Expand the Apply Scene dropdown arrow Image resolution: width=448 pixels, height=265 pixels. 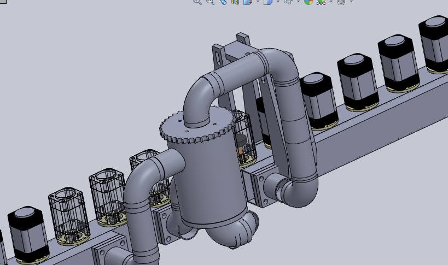point(331,2)
